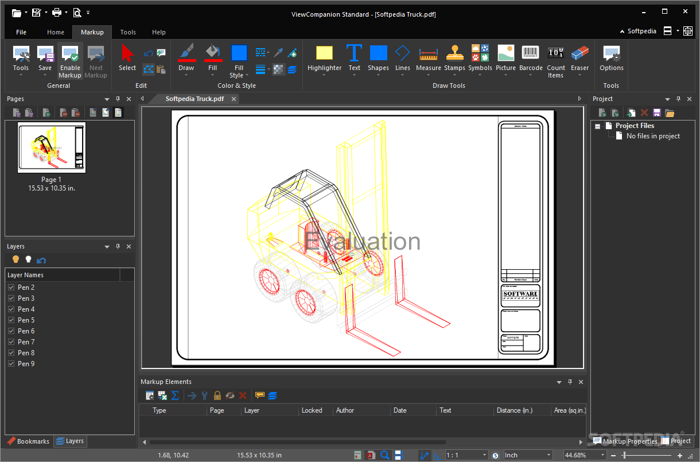Switch to the Markup Properties tab

625,441
